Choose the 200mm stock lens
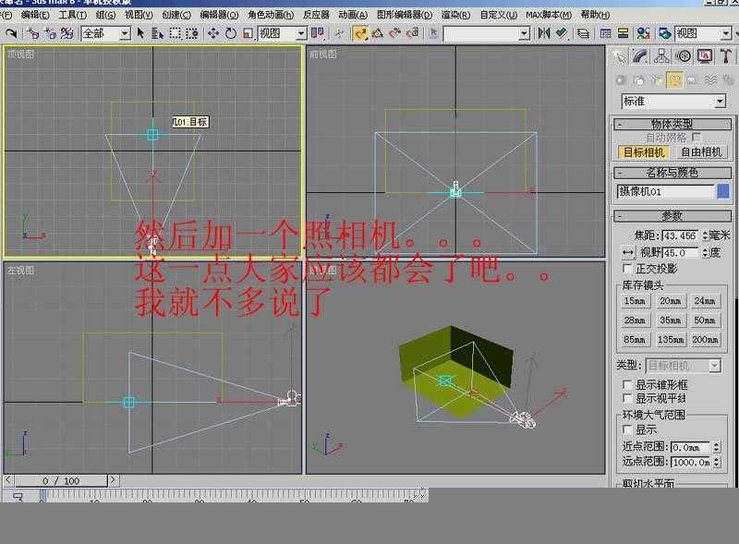The width and height of the screenshot is (739, 544). click(x=705, y=339)
